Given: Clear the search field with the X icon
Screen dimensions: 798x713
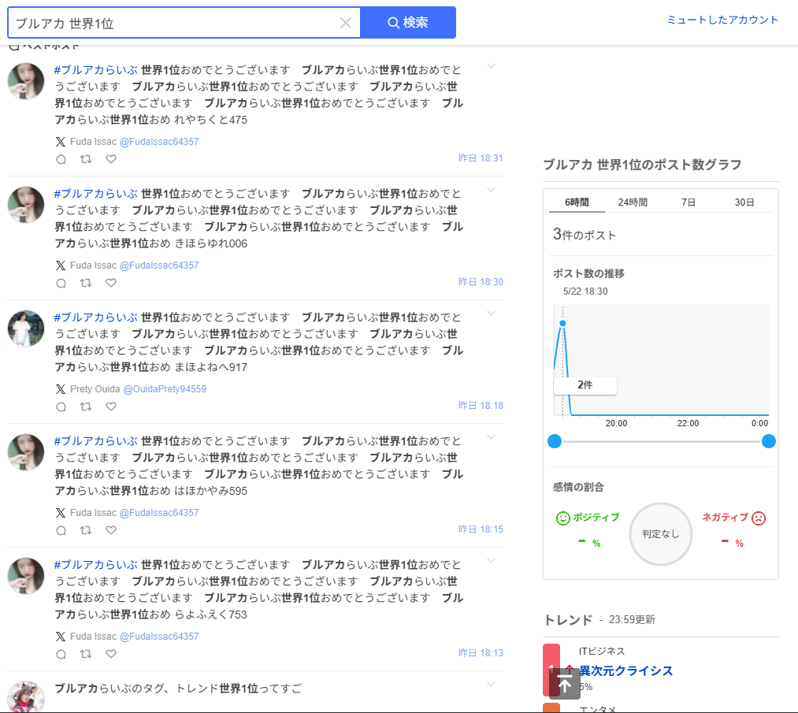Looking at the screenshot, I should pyautogui.click(x=346, y=23).
